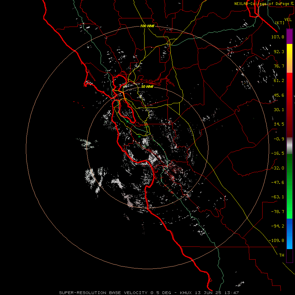
Task: Click the -94.2 velocity scale value
Action: 278,226
